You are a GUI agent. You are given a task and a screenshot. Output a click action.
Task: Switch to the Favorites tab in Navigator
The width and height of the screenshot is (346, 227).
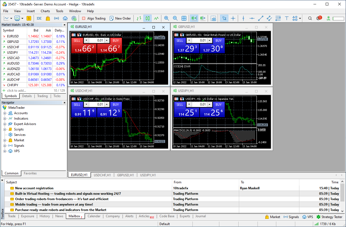(30, 173)
